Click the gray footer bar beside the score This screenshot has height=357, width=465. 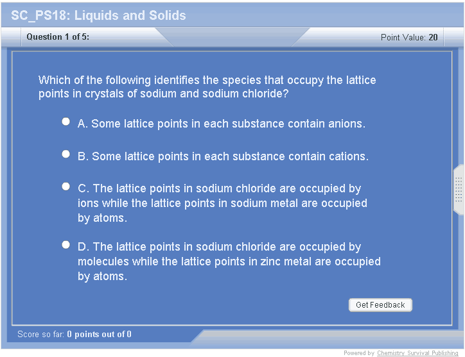pyautogui.click(x=328, y=336)
